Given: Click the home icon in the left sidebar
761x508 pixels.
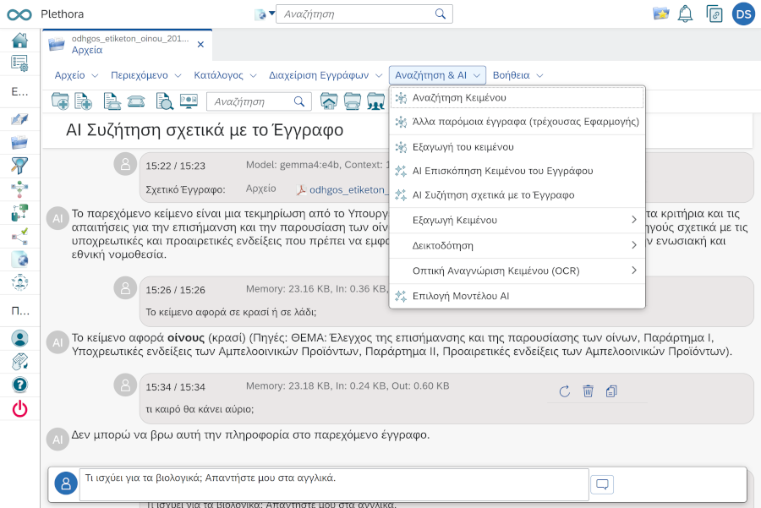Looking at the screenshot, I should click(x=19, y=41).
